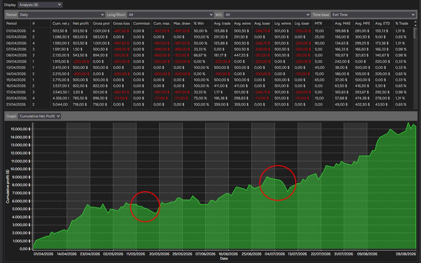Image resolution: width=421 pixels, height=263 pixels.
Task: Select the 13/04/2026 period row
Action: pos(209,68)
